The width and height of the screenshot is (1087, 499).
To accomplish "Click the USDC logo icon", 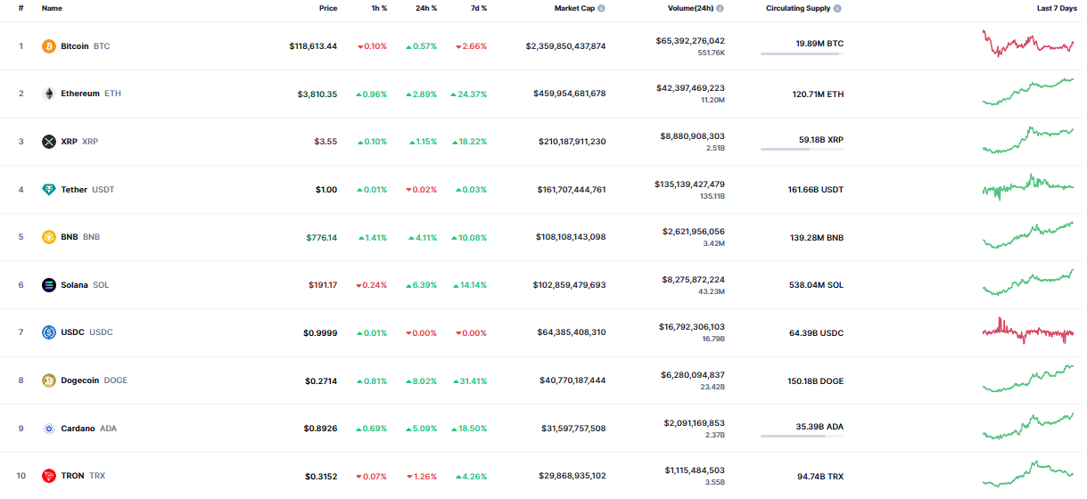I will [48, 332].
